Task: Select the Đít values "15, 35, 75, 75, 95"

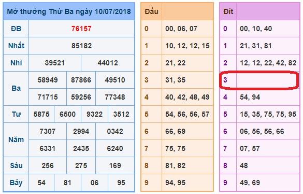Action: click(x=268, y=114)
